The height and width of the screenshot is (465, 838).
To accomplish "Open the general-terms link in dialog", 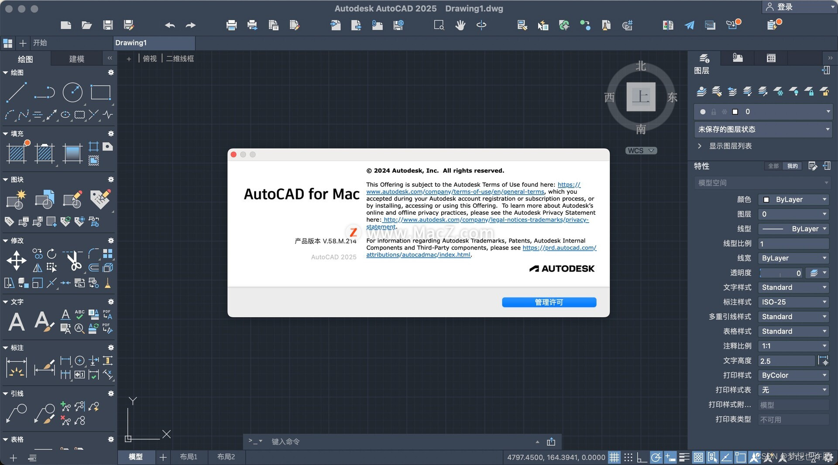I will [455, 191].
